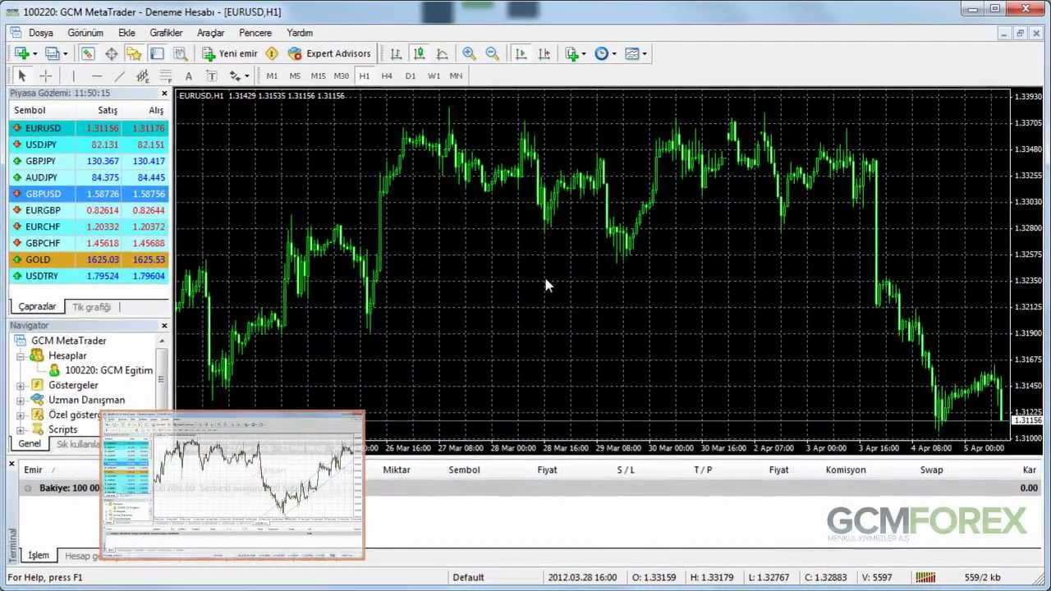Expand the Göstergeler tree node

pyautogui.click(x=21, y=385)
